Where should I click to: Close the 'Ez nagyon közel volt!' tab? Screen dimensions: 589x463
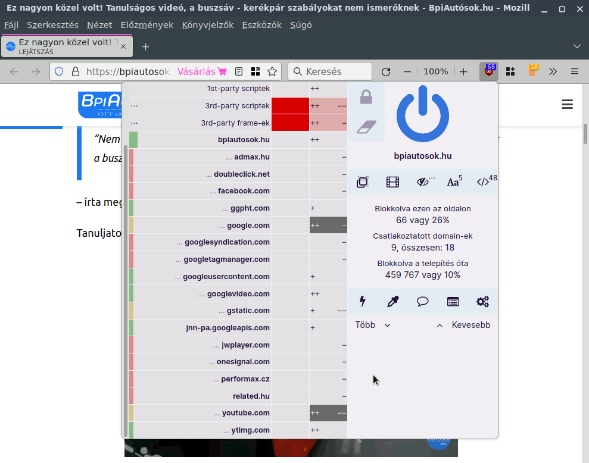[x=123, y=46]
